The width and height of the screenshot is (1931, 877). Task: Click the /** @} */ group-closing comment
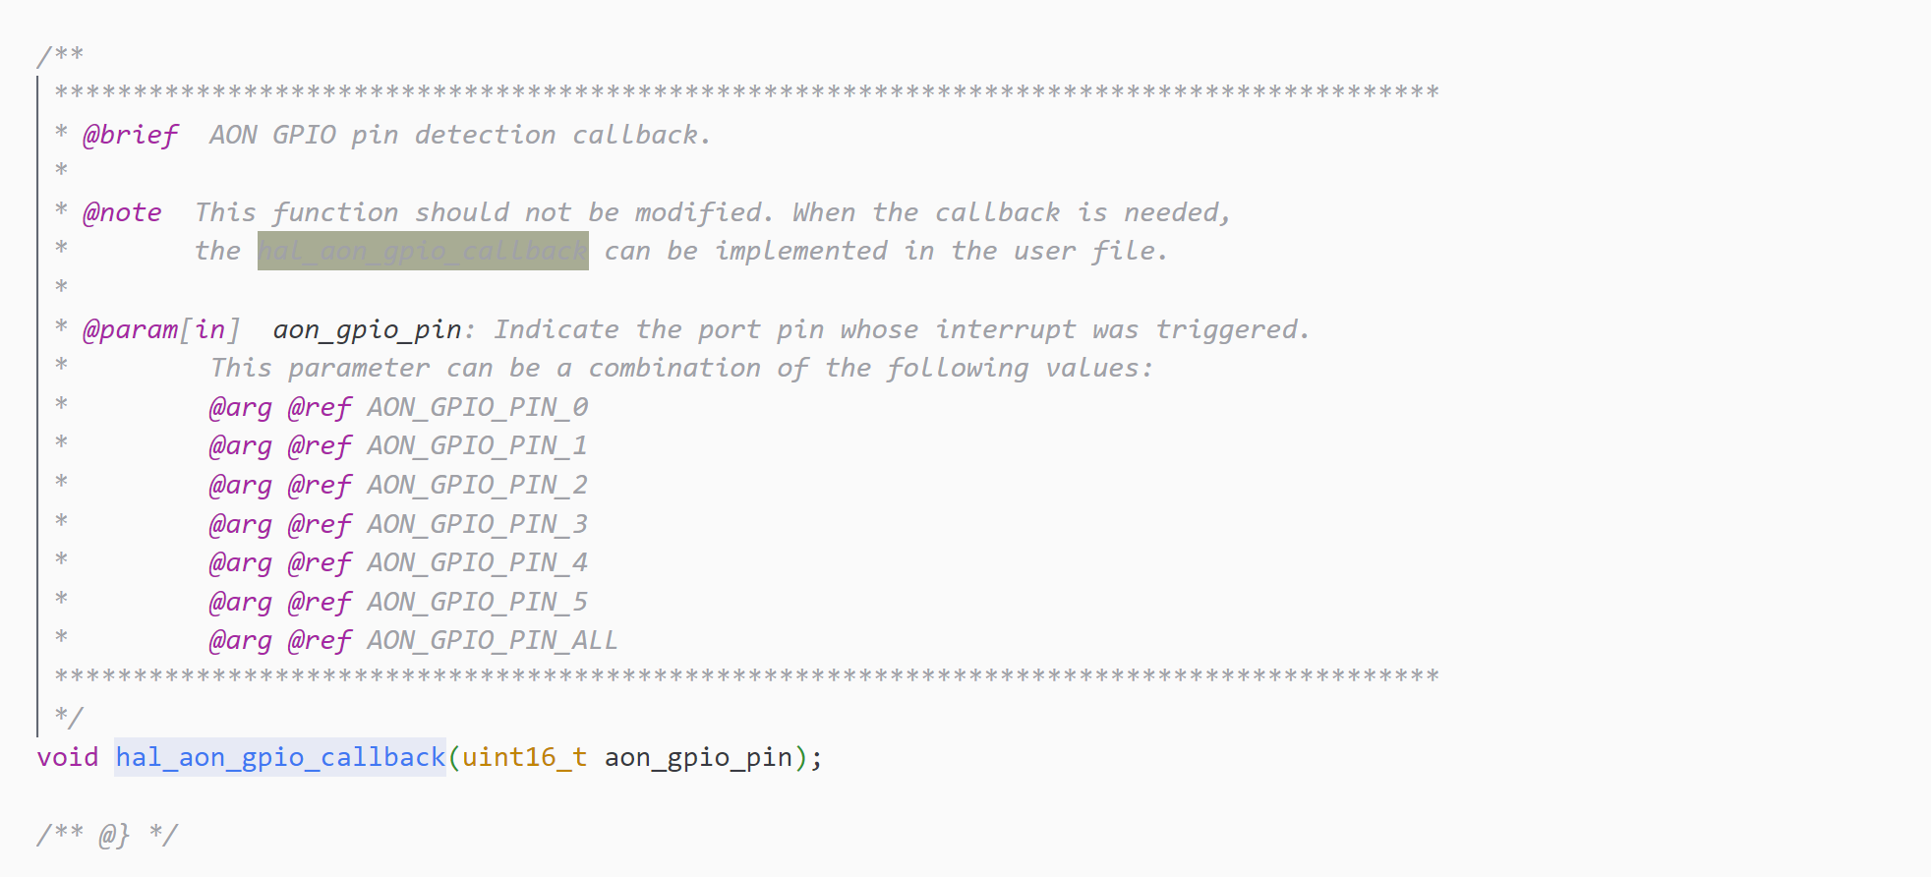pos(107,835)
